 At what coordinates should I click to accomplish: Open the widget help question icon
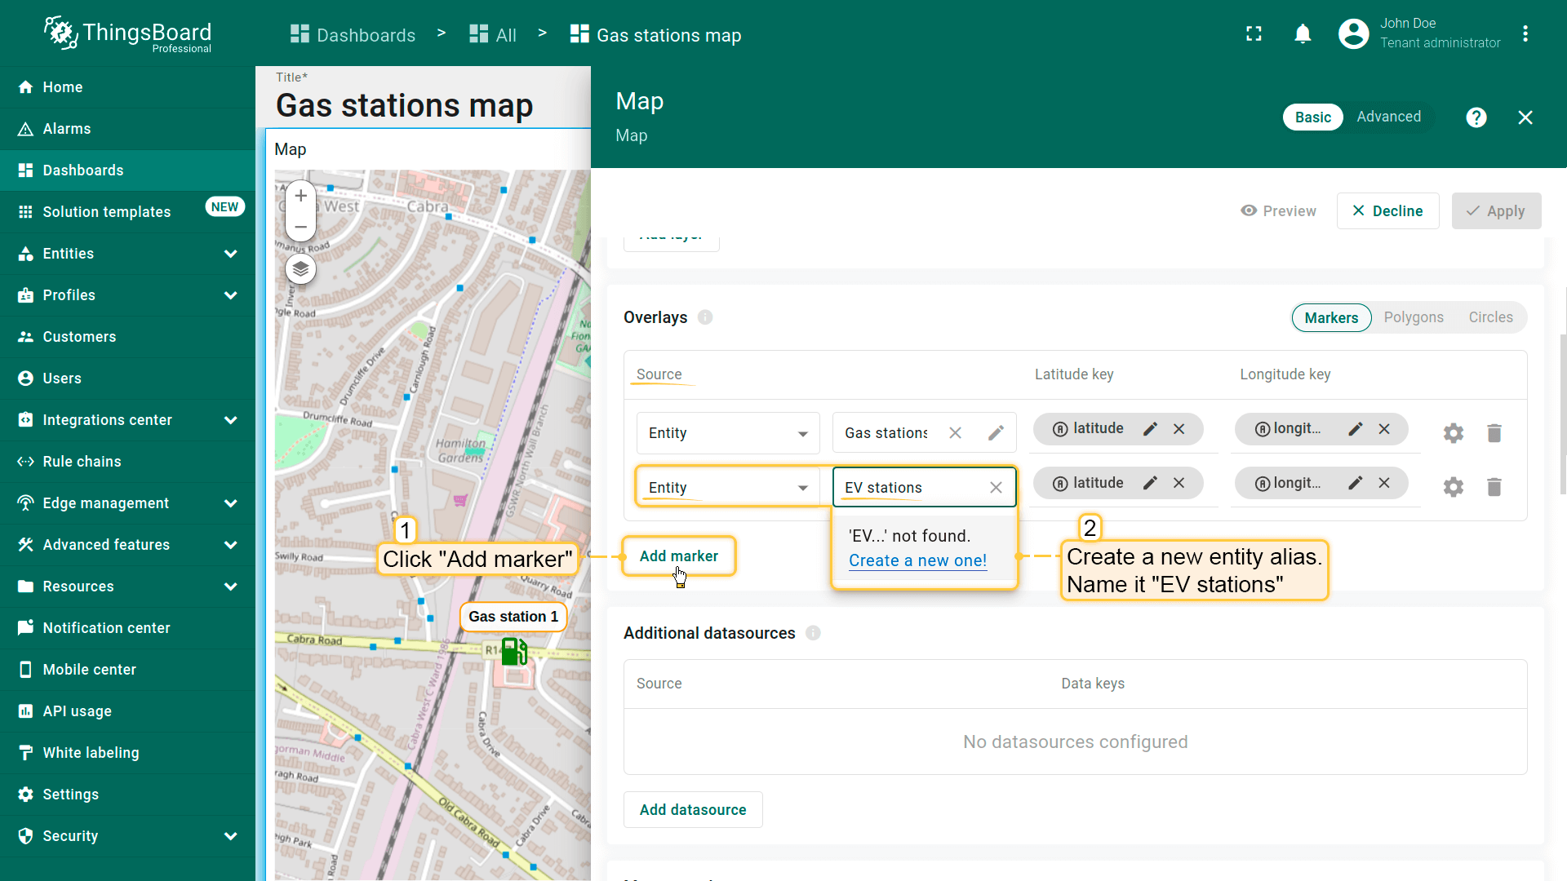point(1476,117)
